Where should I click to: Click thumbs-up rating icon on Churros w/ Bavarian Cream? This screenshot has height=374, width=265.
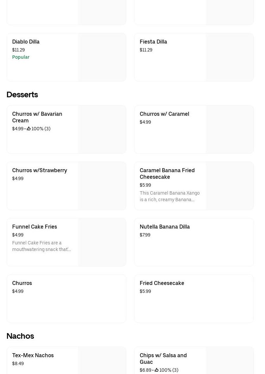pyautogui.click(x=29, y=129)
